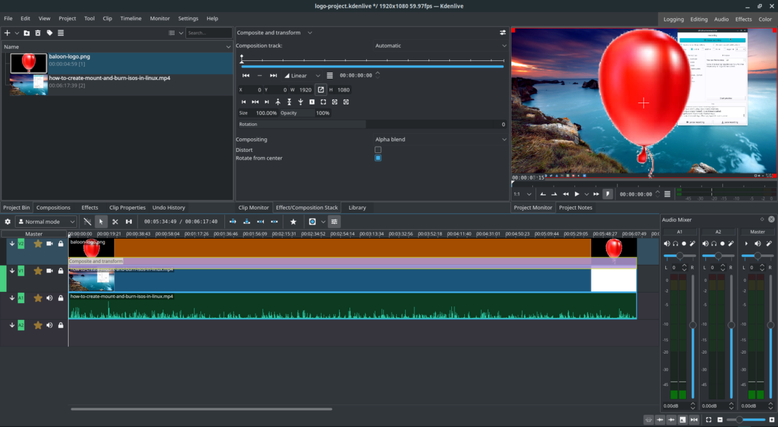Change the Compositing mode from Alpha blend
This screenshot has width=778, height=427.
[x=438, y=139]
